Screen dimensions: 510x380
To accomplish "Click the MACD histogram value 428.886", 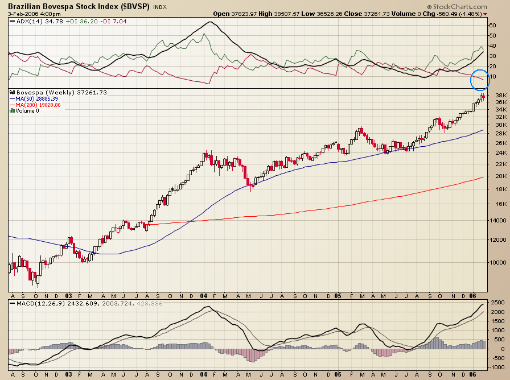I will 150,304.
